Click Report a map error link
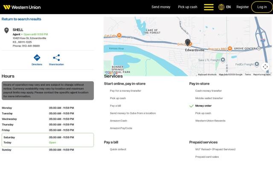The width and height of the screenshot is (273, 171). point(262,74)
